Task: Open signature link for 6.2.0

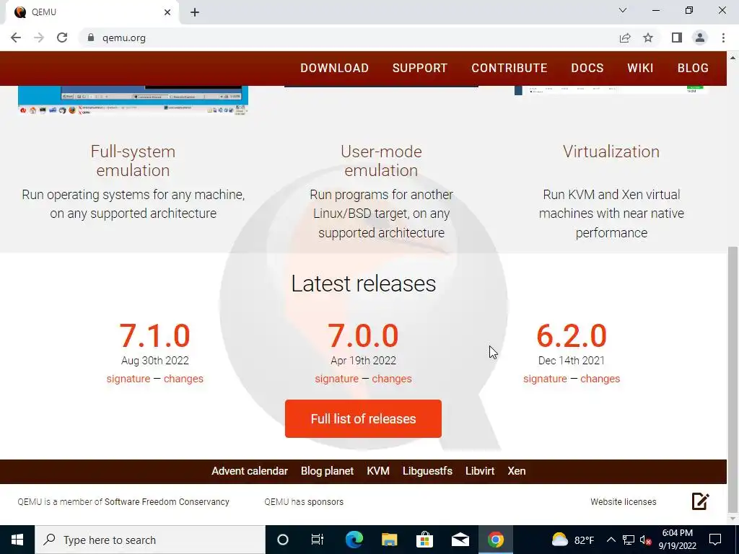Action: point(545,379)
